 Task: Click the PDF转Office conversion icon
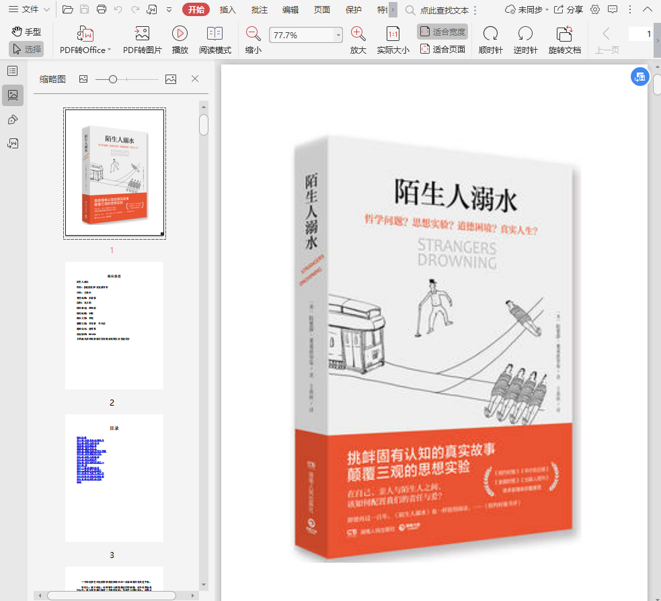[x=85, y=34]
